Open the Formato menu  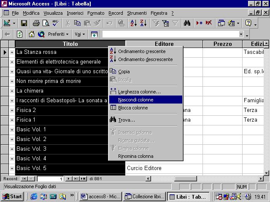[x=96, y=13]
